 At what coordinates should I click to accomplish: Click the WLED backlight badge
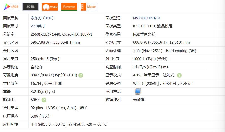pos(50,7)
